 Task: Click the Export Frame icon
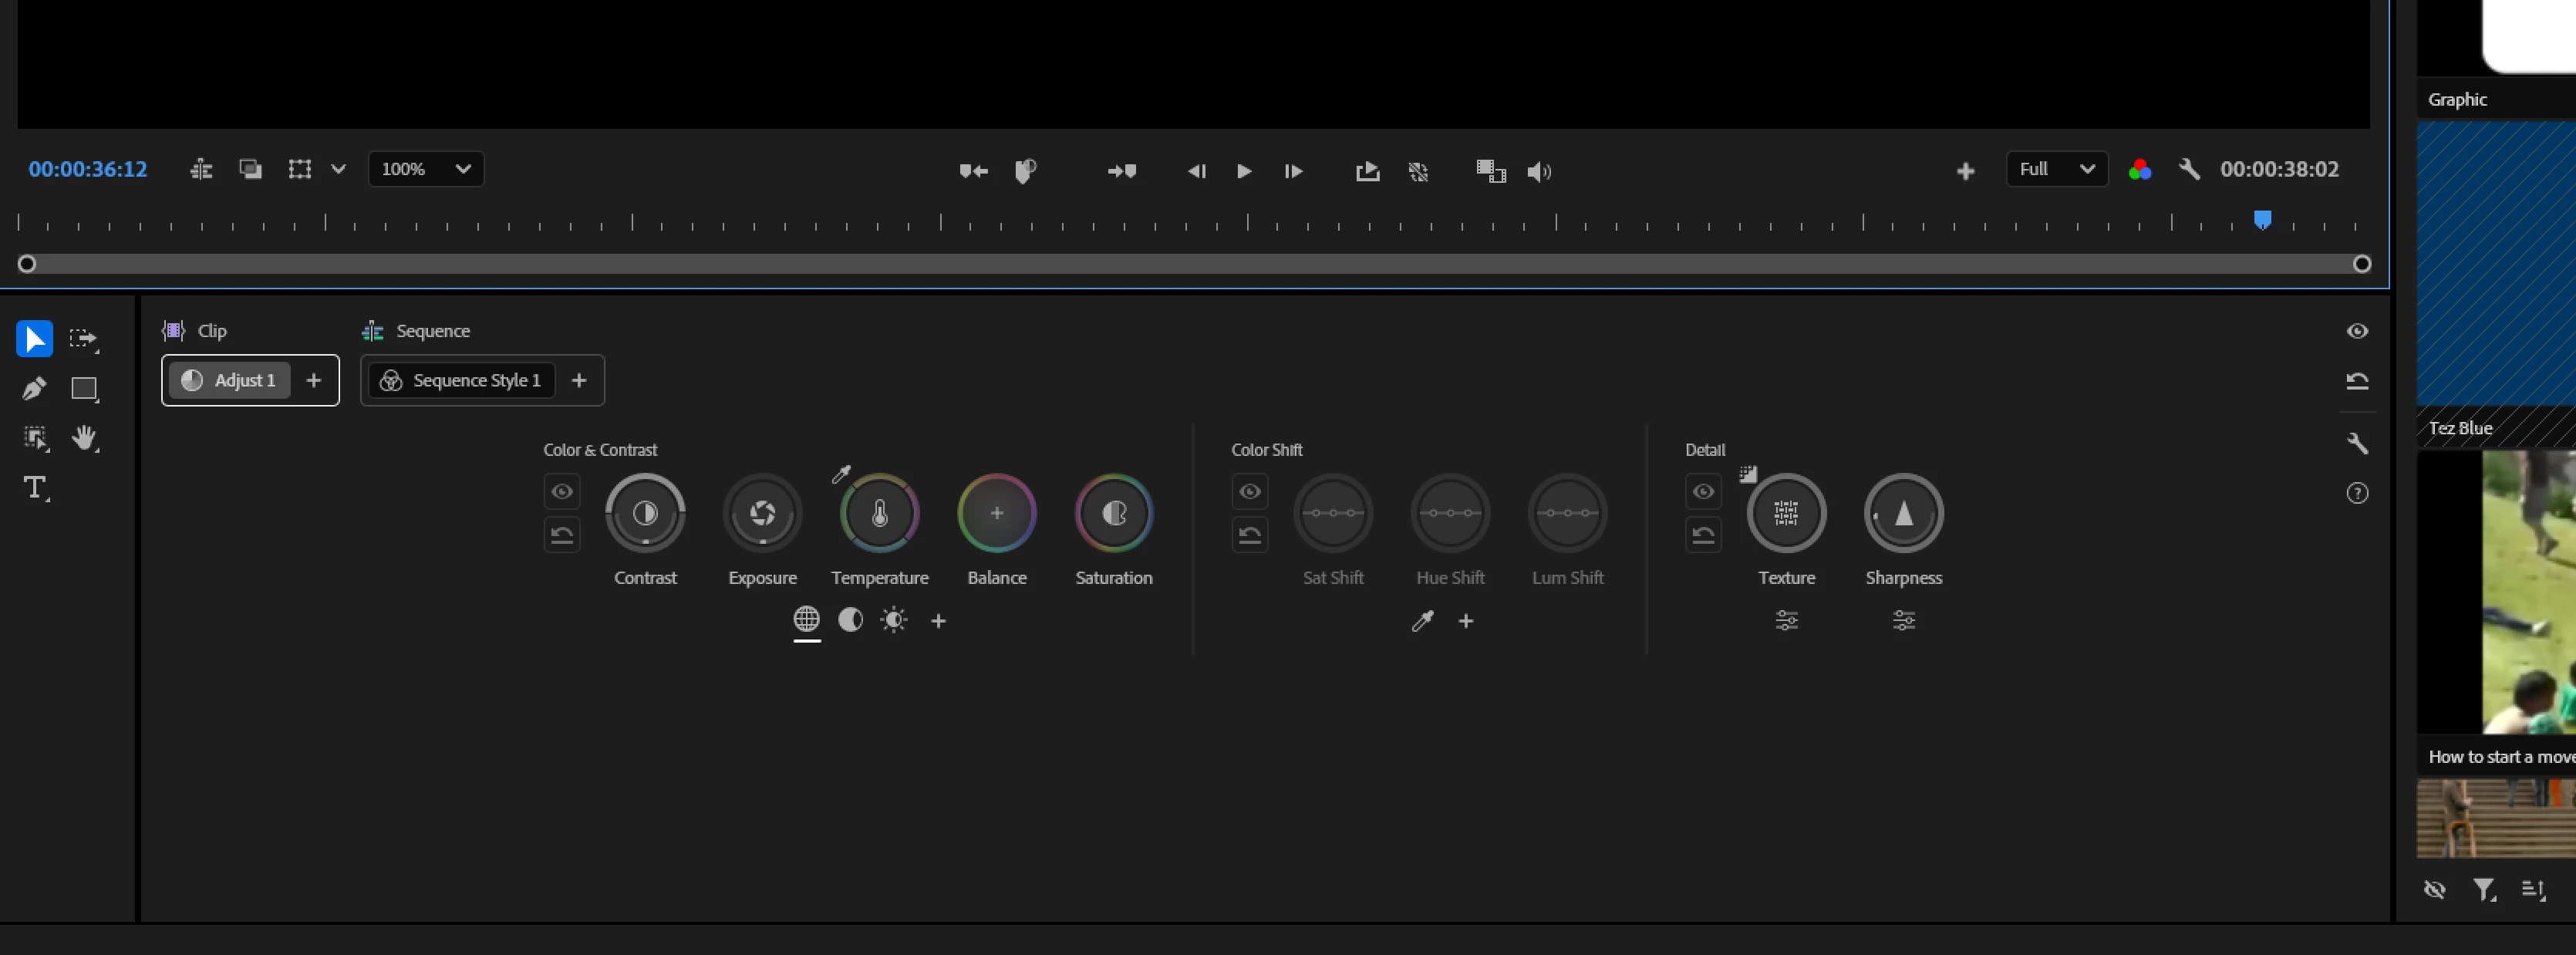(1367, 171)
